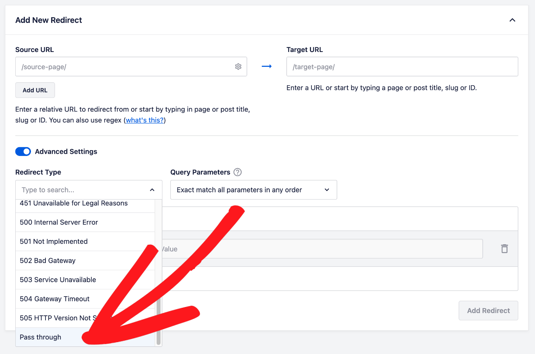
Task: Click the Add URL button
Action: [35, 90]
